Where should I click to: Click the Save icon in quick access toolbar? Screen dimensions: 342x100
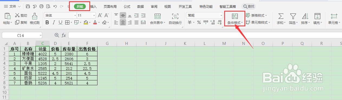[28, 6]
